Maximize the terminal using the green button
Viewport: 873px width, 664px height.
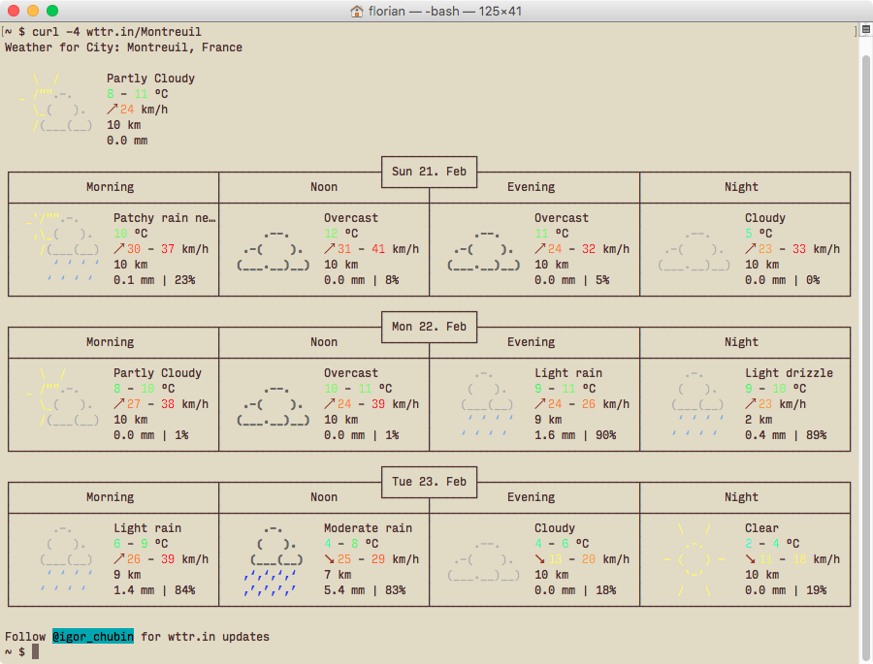tap(52, 11)
